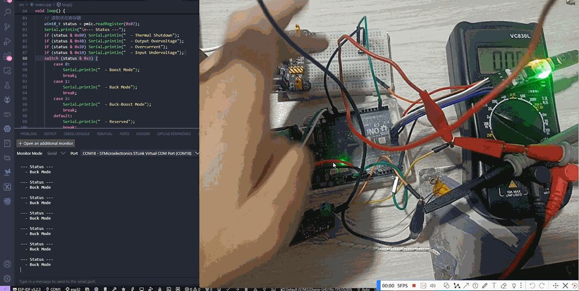Open the Extensions view
The width and height of the screenshot is (579, 291).
pos(7,56)
